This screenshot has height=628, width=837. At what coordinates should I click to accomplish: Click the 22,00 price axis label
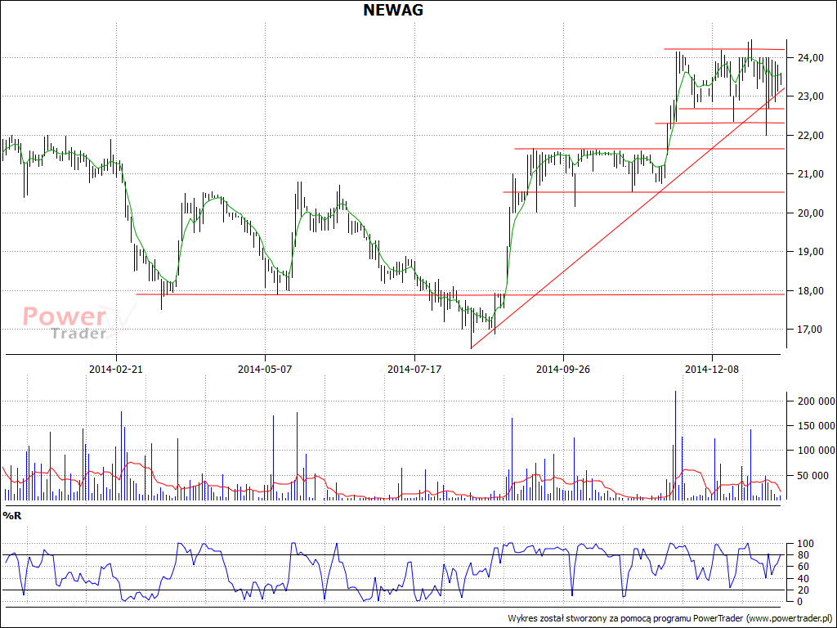coord(810,136)
